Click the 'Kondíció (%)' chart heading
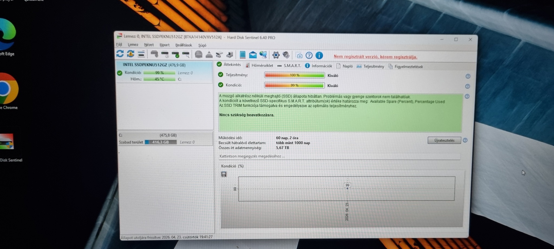554x249 pixels. (x=232, y=166)
